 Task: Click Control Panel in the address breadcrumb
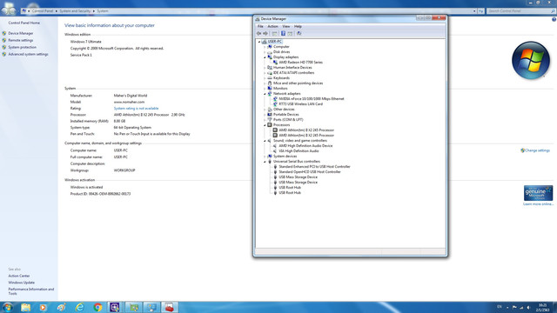pos(43,11)
